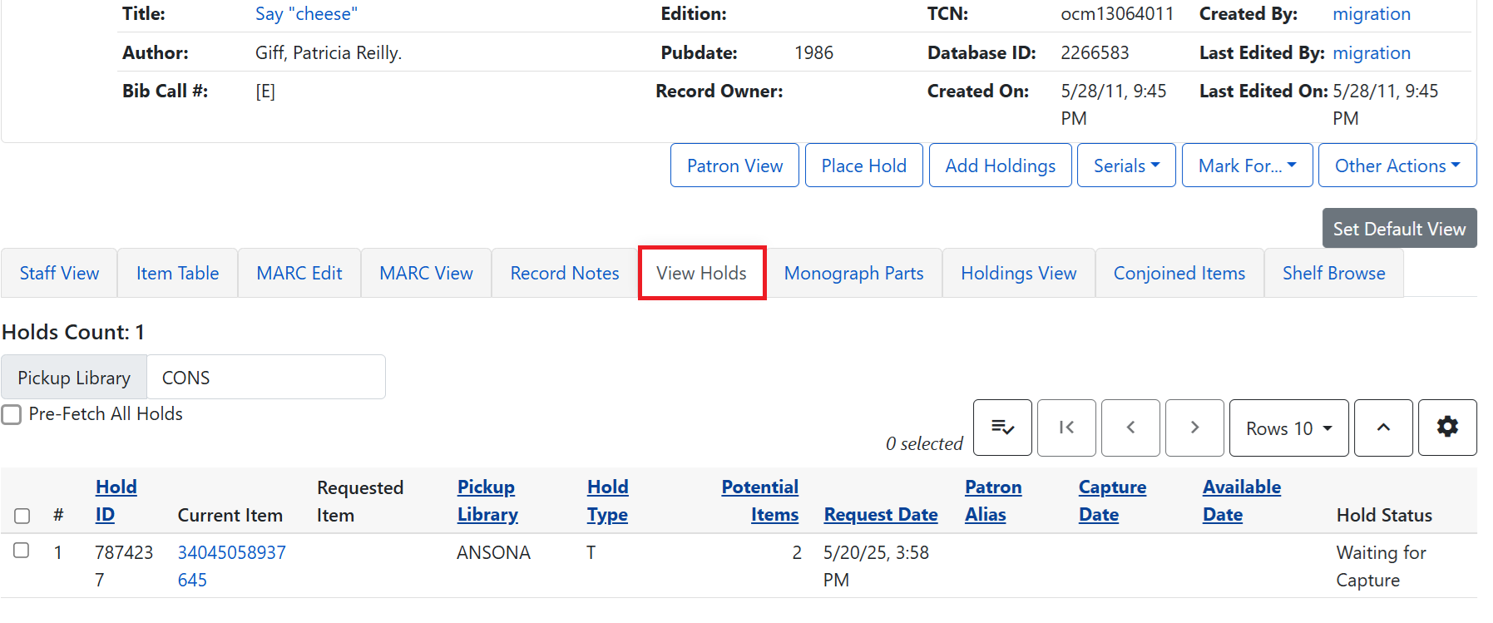The height and width of the screenshot is (623, 1493).
Task: Switch to the MARC Edit tab
Action: (299, 273)
